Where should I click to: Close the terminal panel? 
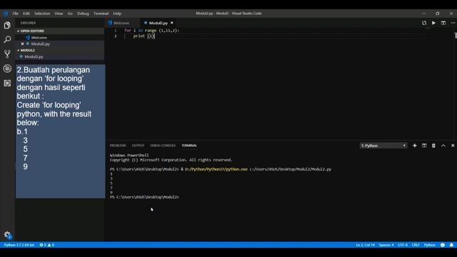click(x=453, y=146)
